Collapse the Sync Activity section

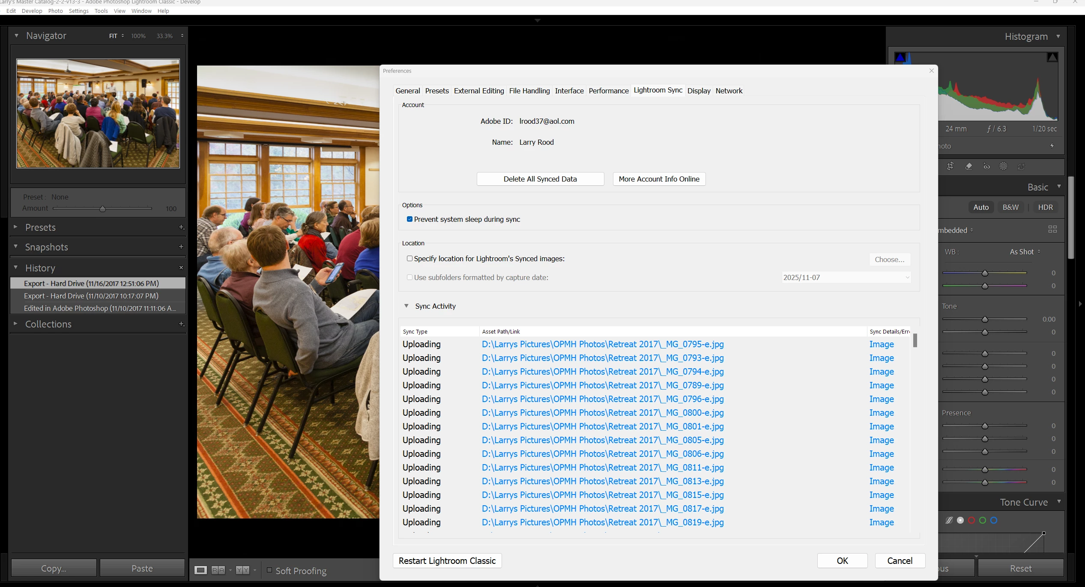(406, 306)
